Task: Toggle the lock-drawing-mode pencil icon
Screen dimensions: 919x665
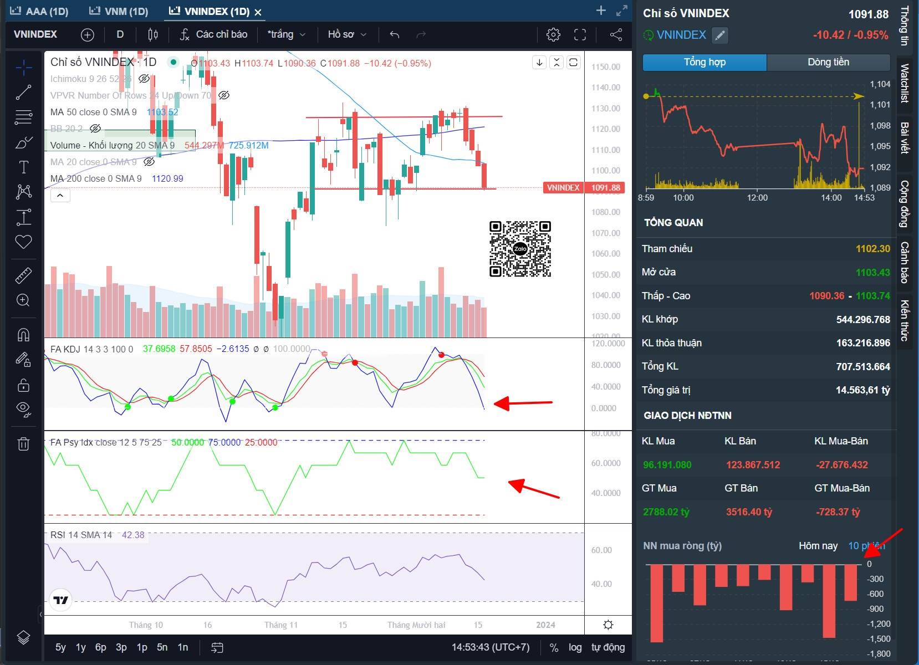Action: (x=23, y=360)
